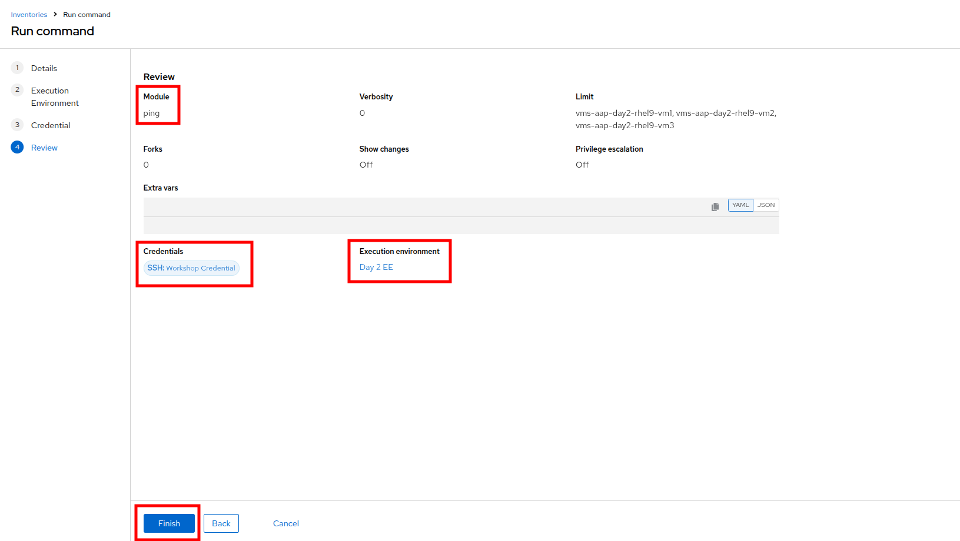
Task: Click the number 3 circle beside Credential
Action: (17, 125)
